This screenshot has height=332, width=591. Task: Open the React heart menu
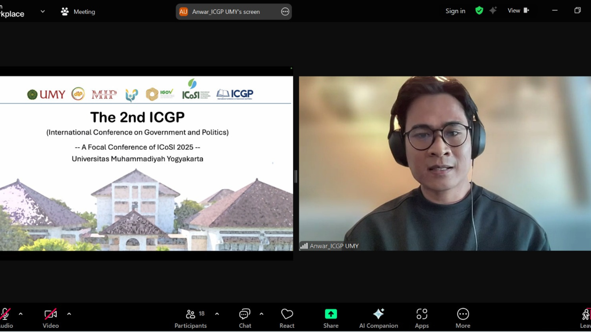tap(287, 318)
